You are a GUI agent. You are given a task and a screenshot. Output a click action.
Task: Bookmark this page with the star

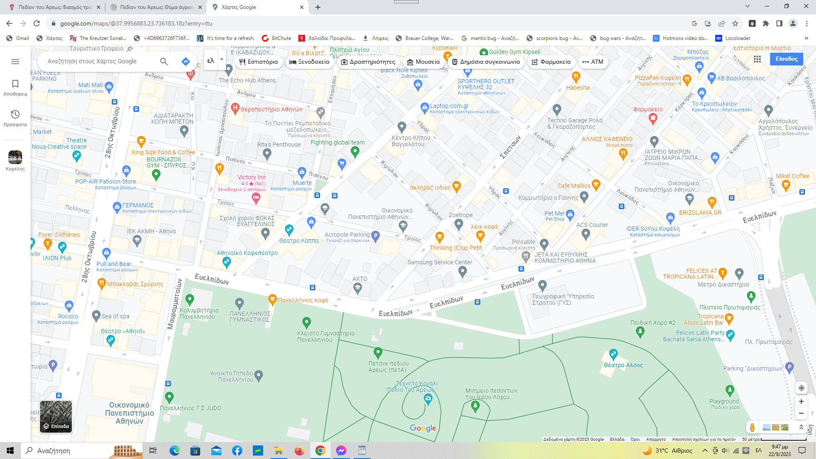735,23
